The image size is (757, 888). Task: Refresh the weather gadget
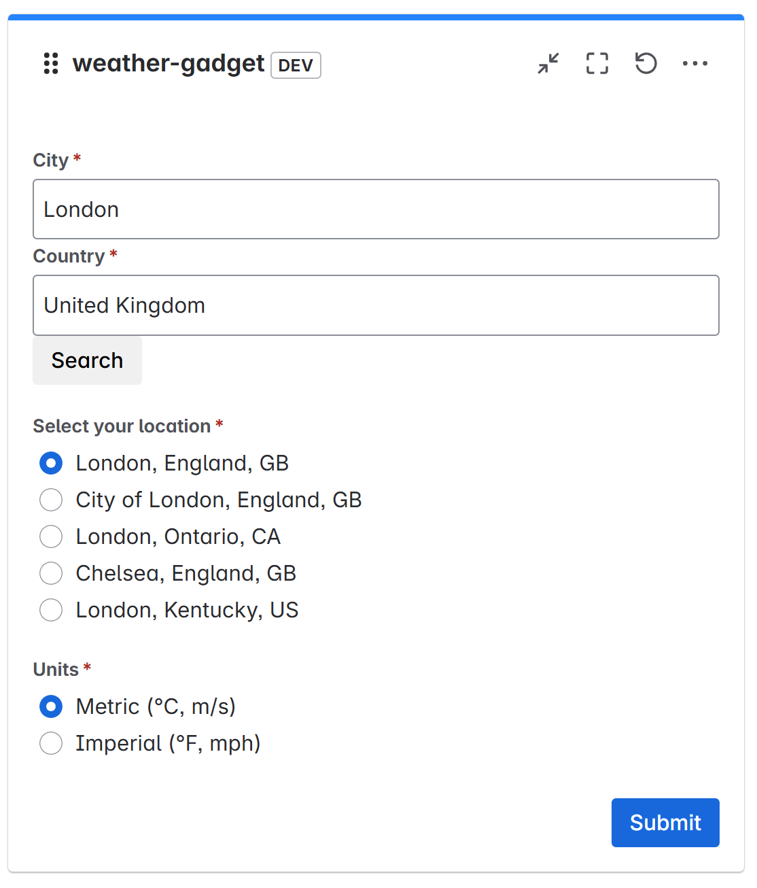click(646, 63)
